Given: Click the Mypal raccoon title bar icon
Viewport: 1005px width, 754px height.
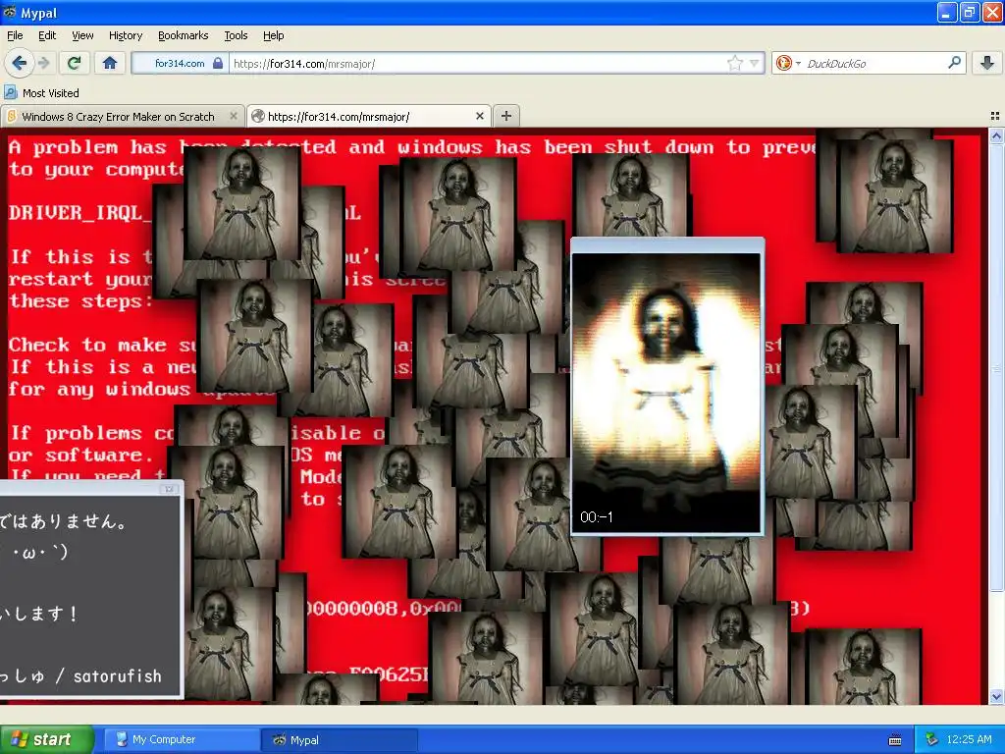Looking at the screenshot, I should [x=10, y=12].
